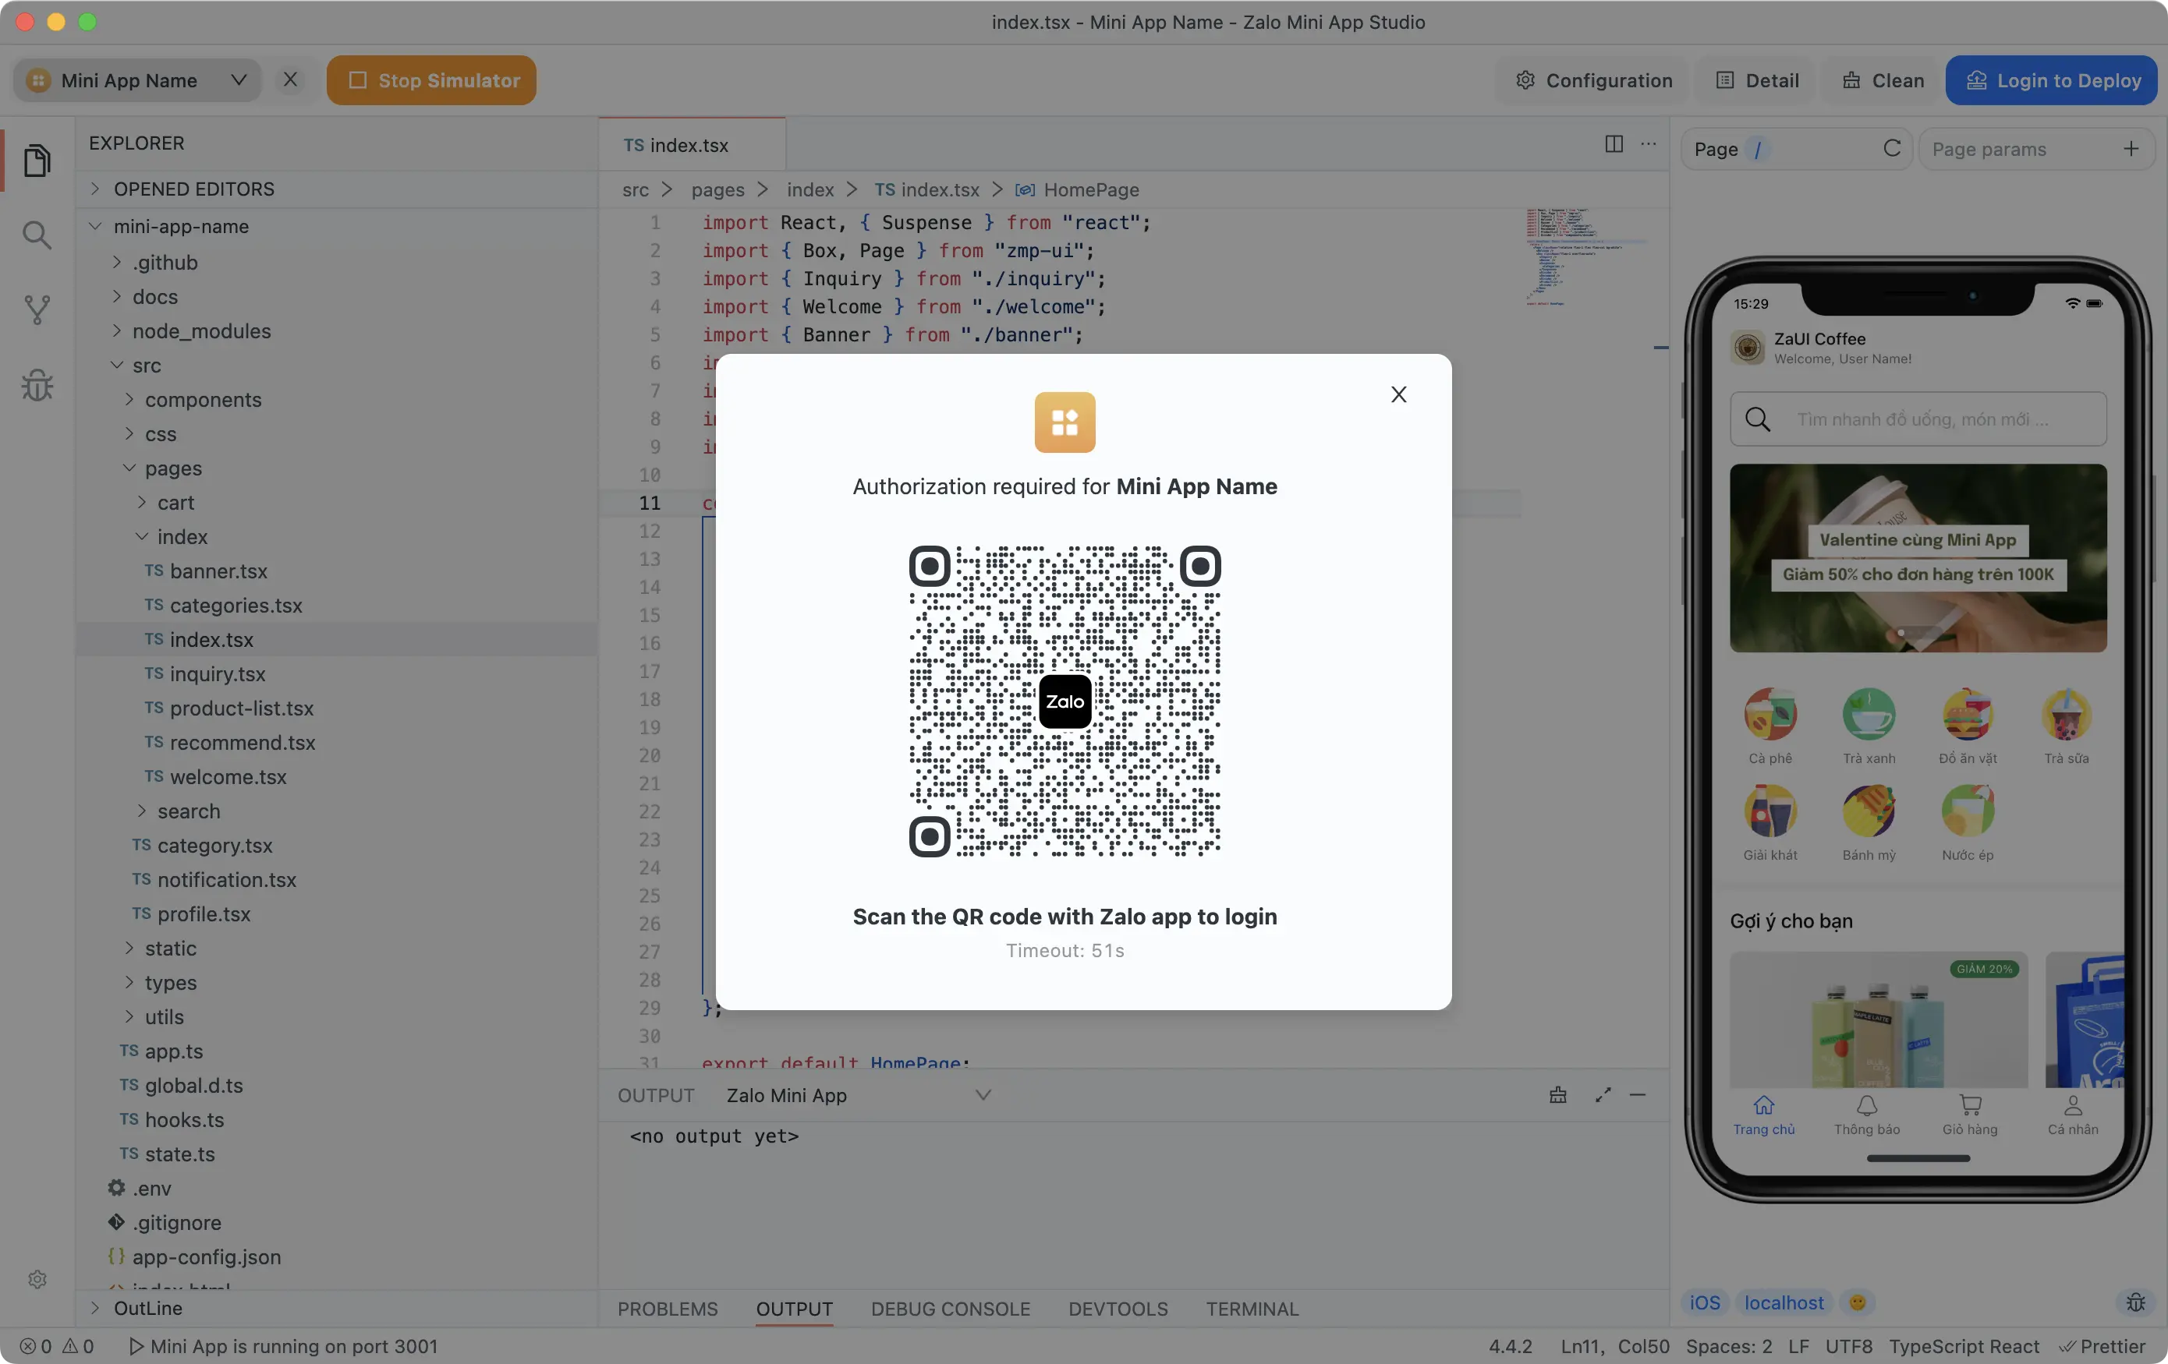Select the OUTPUT tab in bottom panel

point(792,1307)
